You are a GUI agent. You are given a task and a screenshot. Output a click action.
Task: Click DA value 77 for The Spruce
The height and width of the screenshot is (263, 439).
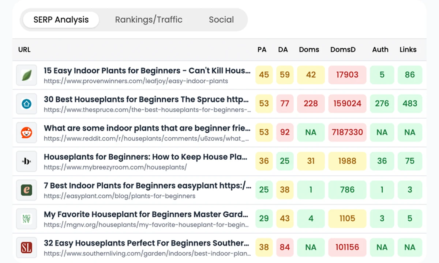tap(285, 104)
